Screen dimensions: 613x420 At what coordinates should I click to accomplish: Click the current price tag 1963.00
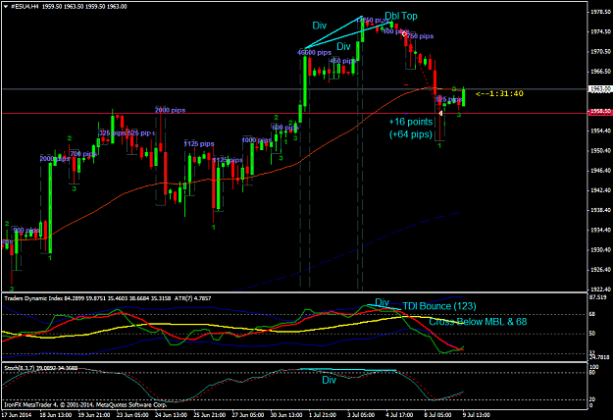click(599, 89)
